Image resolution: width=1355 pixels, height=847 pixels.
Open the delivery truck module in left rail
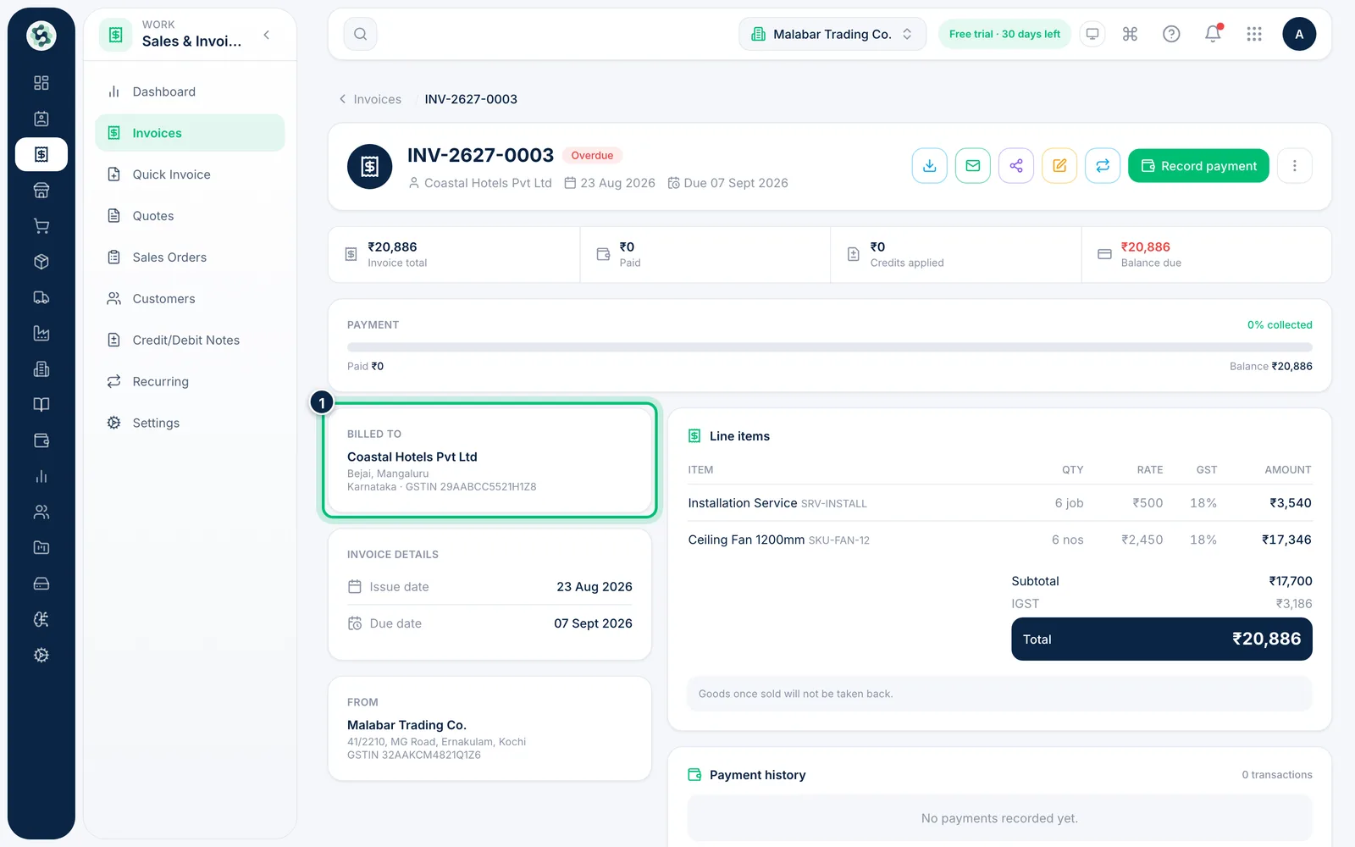tap(41, 297)
